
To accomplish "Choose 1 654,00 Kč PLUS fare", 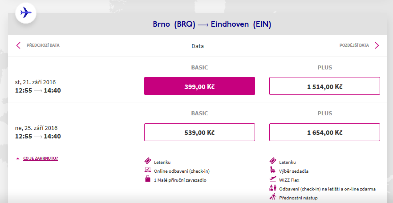I will pos(324,132).
